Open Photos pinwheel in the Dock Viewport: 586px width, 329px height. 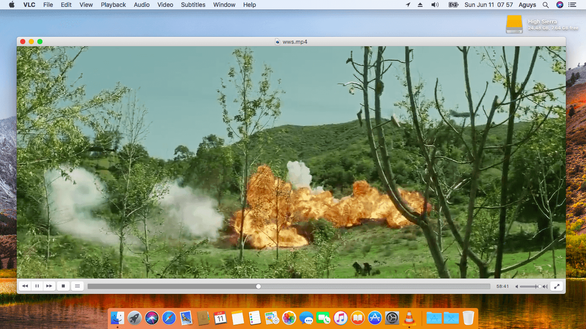(x=289, y=318)
